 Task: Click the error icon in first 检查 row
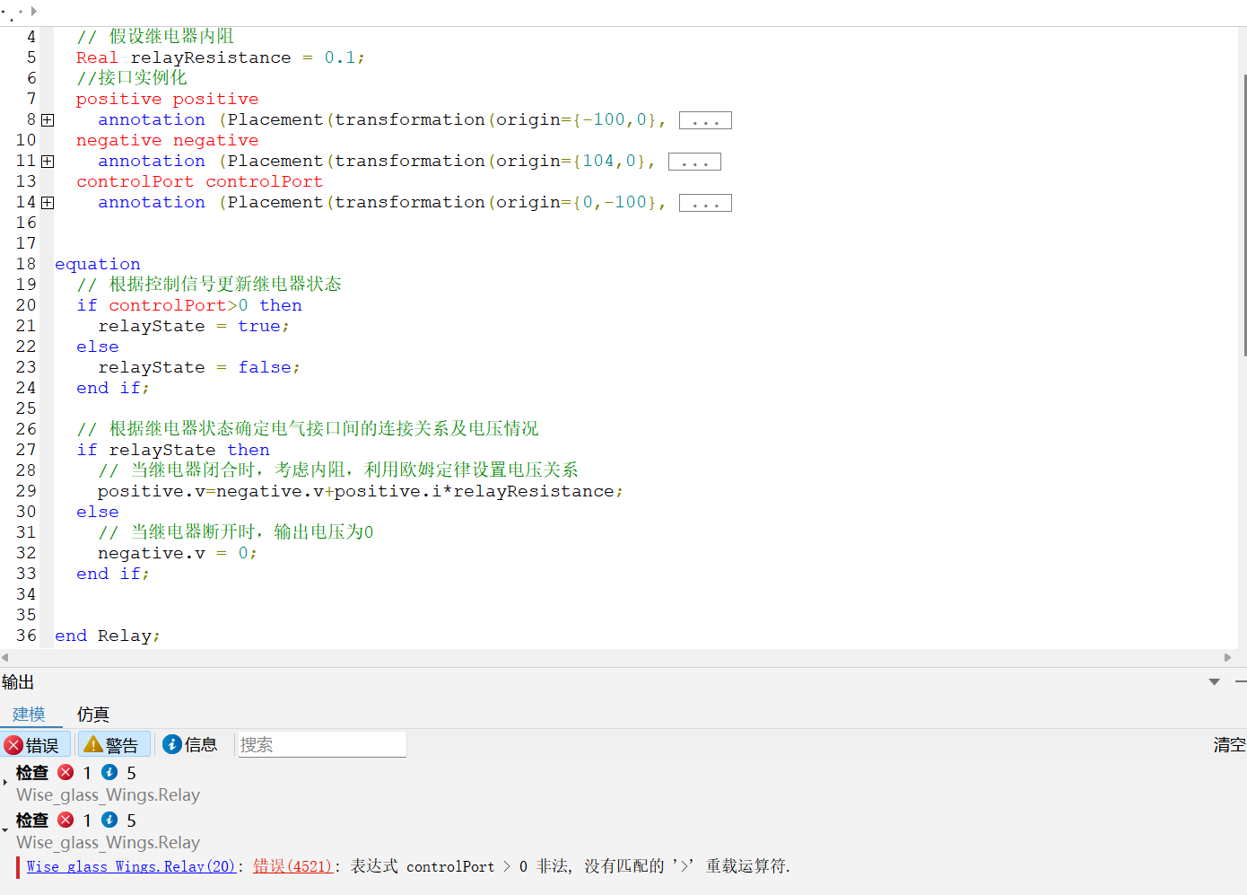65,772
